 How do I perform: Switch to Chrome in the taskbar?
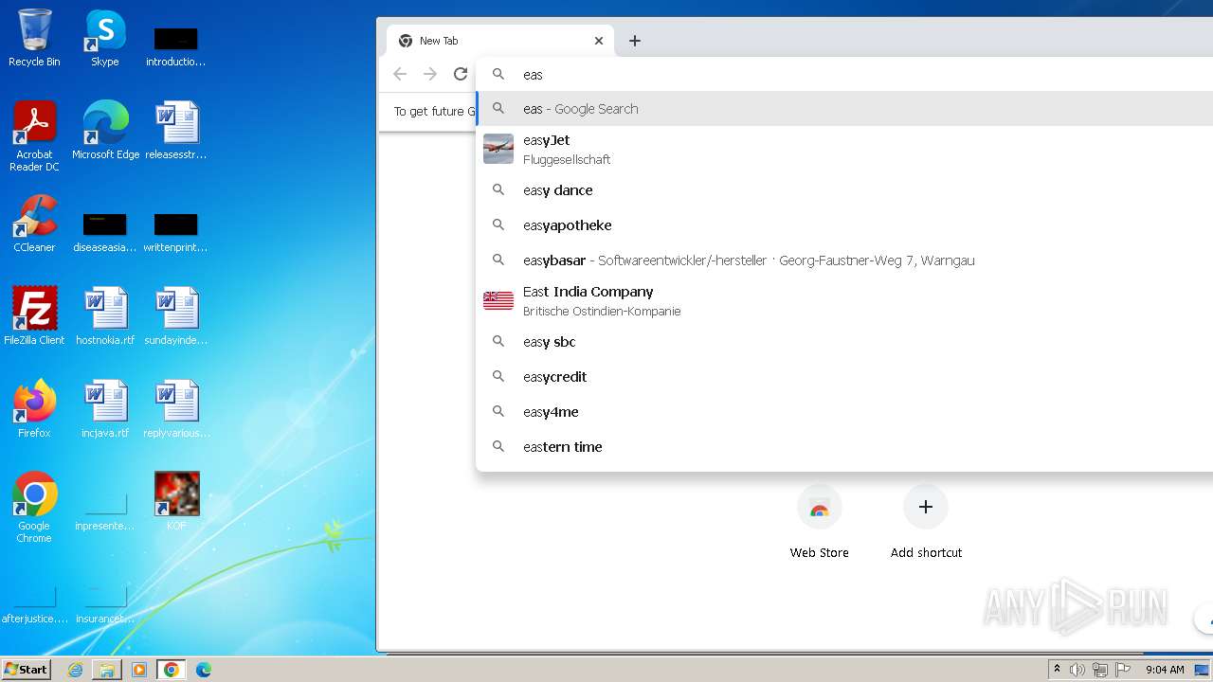(172, 670)
